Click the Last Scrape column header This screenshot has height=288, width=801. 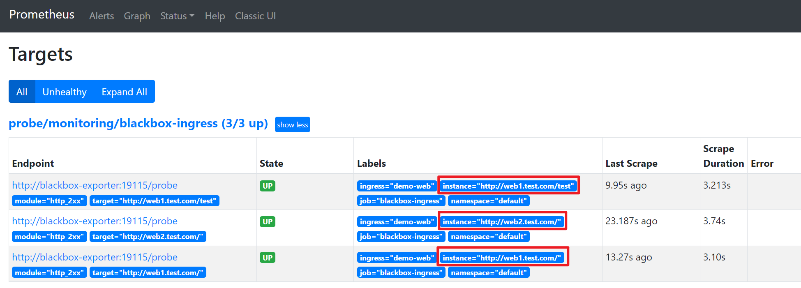pyautogui.click(x=631, y=164)
